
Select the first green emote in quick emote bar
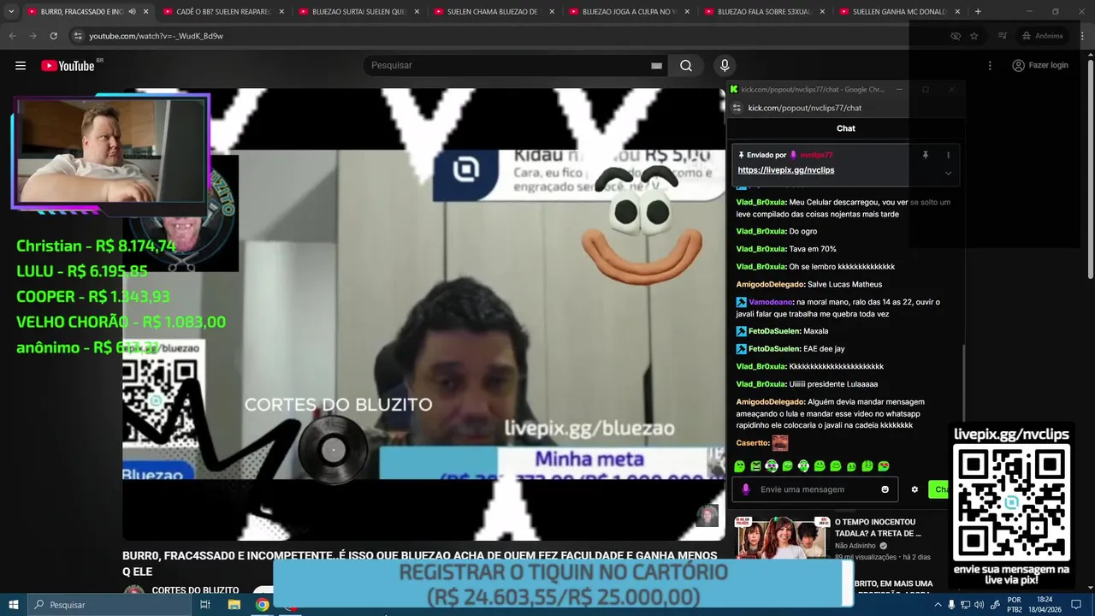pyautogui.click(x=740, y=466)
